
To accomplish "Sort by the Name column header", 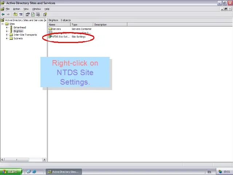I will tap(59, 24).
